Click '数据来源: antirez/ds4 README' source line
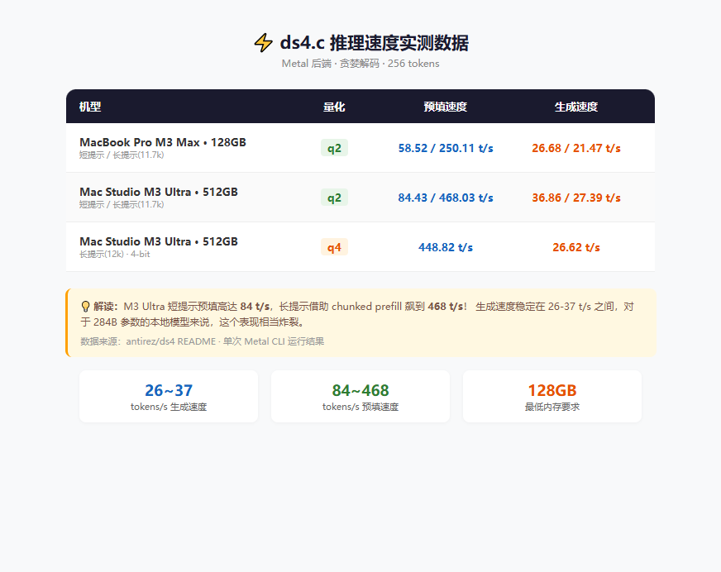 click(x=203, y=341)
